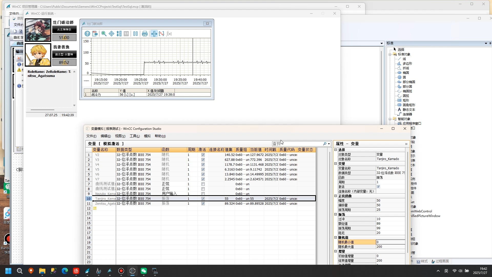Toggle the 激活 checkbox for row V3
Viewport: 492px width, 277px height.
[x=203, y=160]
